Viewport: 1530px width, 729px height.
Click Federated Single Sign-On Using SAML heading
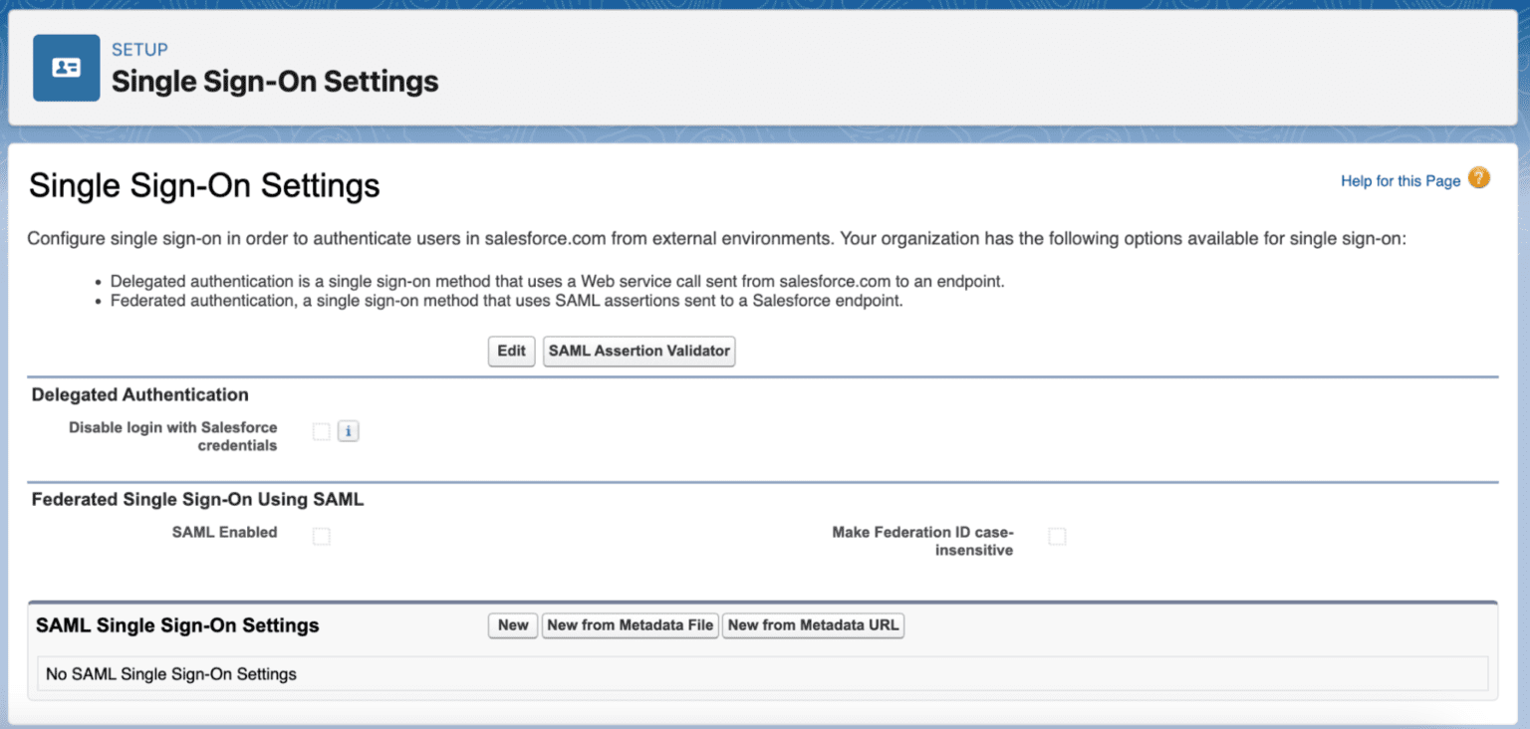coord(198,500)
